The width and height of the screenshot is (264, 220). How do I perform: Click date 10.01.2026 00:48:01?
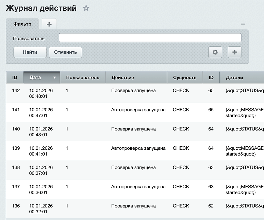tap(41, 94)
